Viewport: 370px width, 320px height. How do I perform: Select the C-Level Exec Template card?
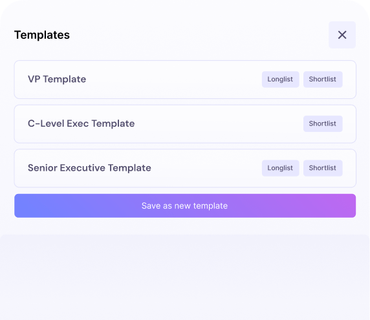coord(185,124)
